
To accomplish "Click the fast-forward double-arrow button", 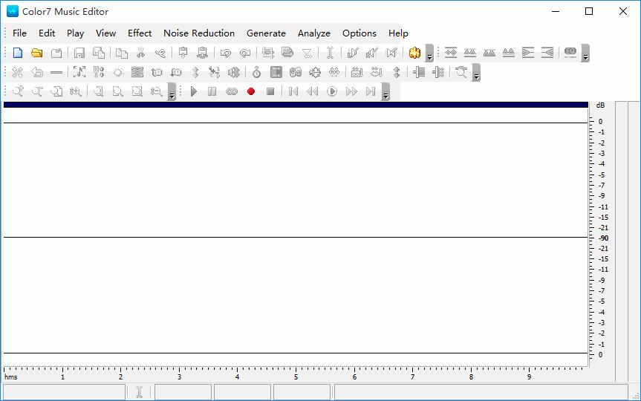I will click(351, 91).
